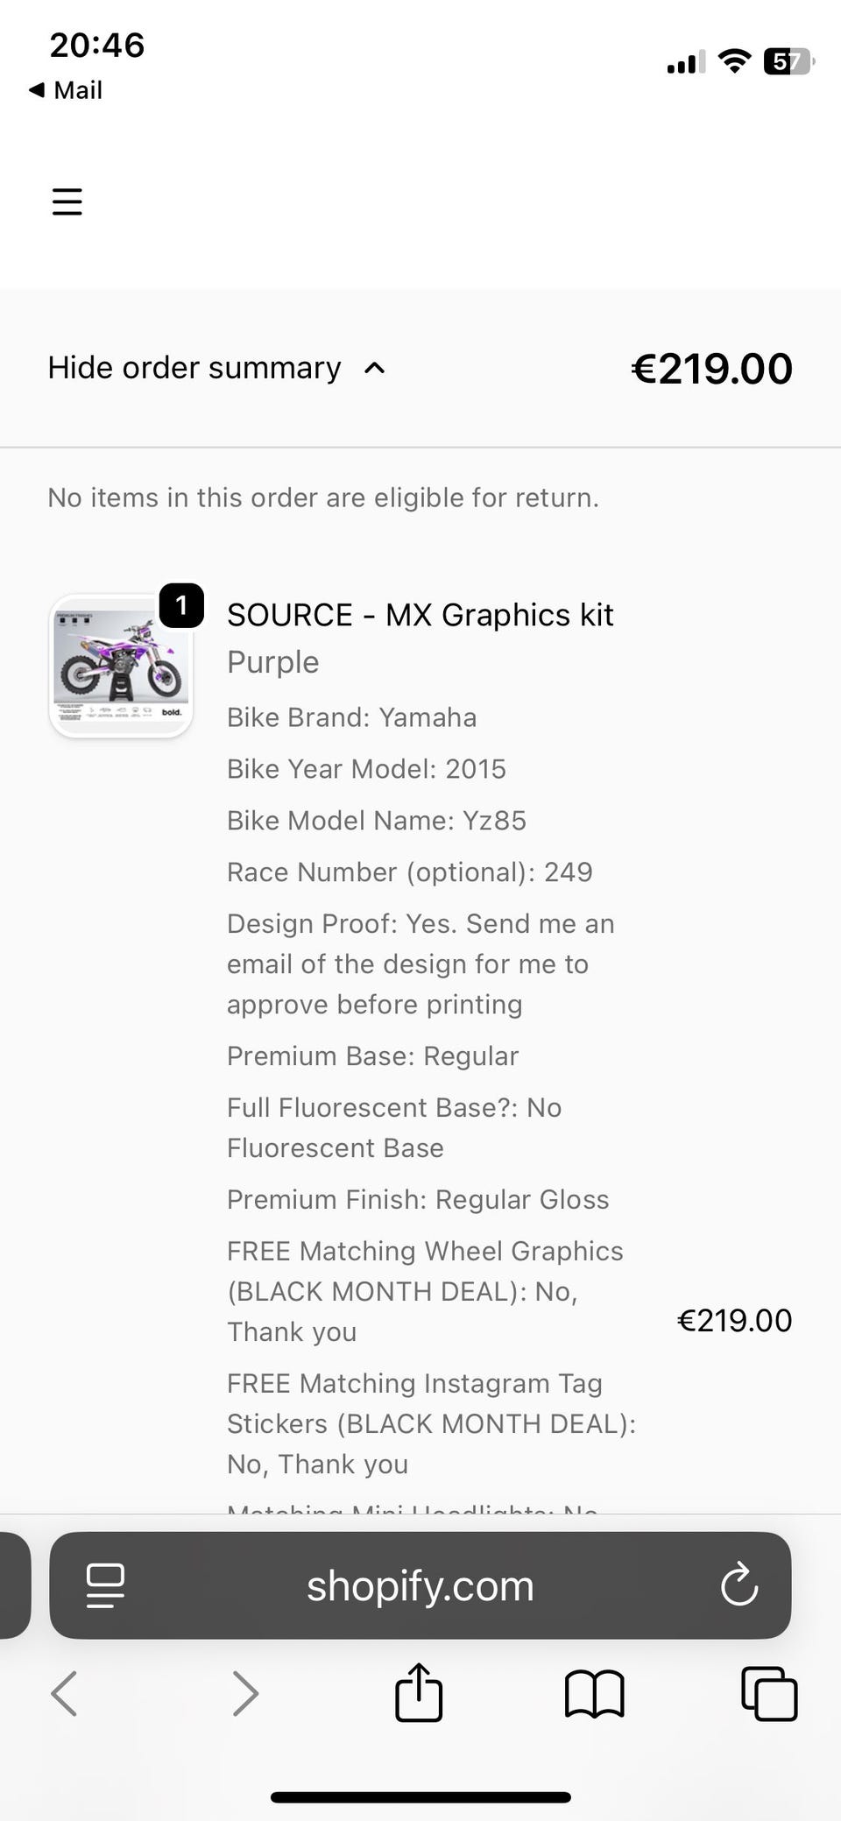Reload the page
Viewport: 841px width, 1821px height.
click(739, 1585)
